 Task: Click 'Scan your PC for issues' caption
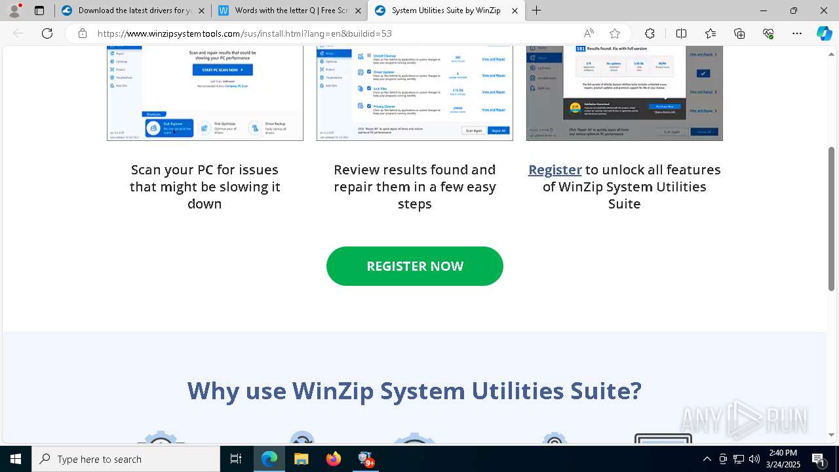[205, 187]
